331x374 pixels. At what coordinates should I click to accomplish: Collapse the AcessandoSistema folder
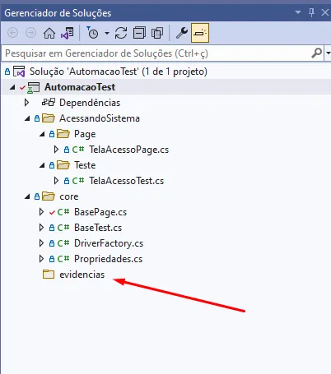click(x=27, y=118)
